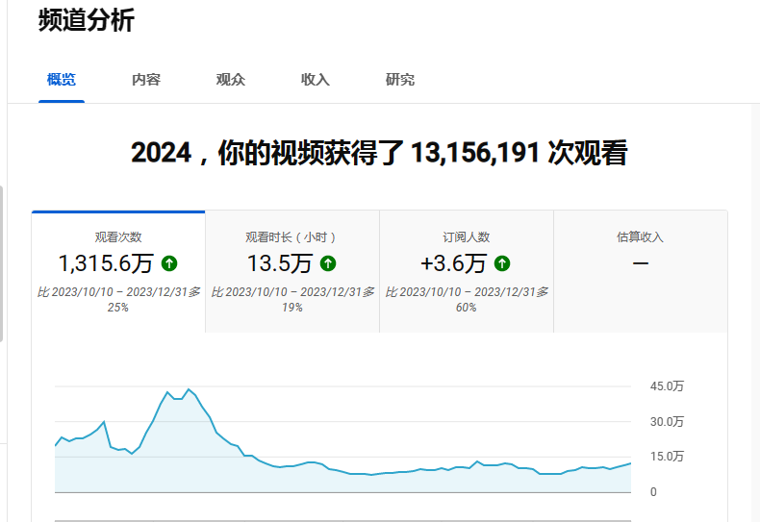Open the 收入 tab
The width and height of the screenshot is (760, 522).
click(316, 80)
